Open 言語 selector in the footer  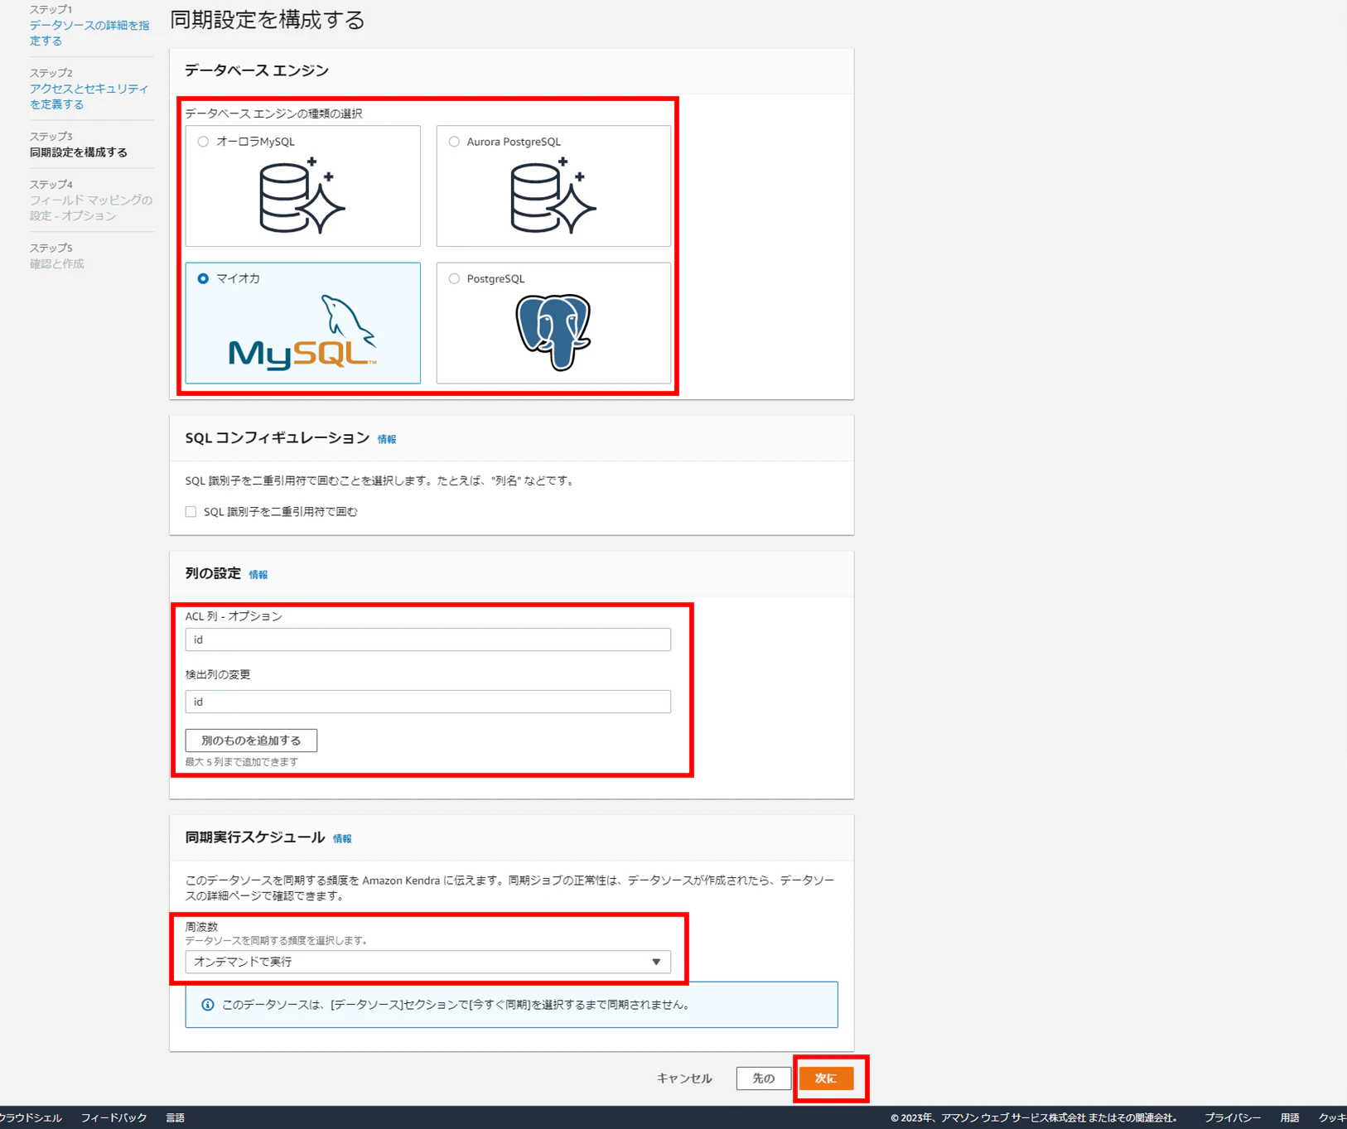pos(176,1118)
